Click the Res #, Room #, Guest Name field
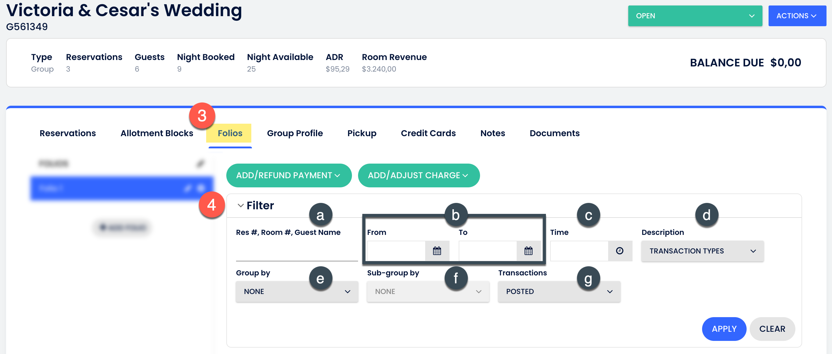 point(296,252)
